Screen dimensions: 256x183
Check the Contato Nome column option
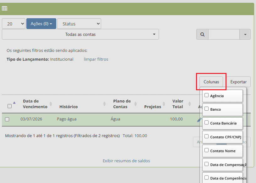click(207, 150)
